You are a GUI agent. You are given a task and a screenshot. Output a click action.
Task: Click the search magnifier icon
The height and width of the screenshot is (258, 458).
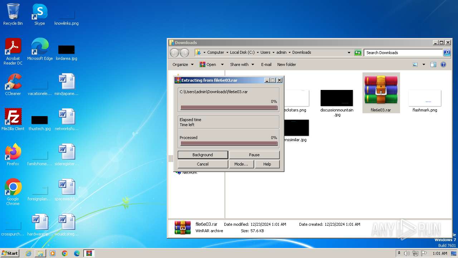(x=447, y=53)
